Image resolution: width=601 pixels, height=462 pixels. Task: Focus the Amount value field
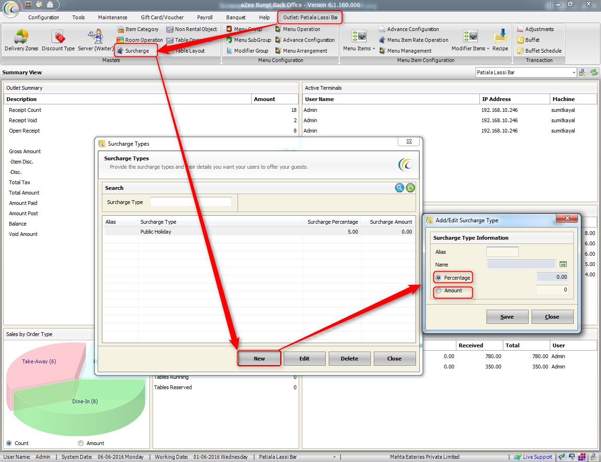[553, 290]
